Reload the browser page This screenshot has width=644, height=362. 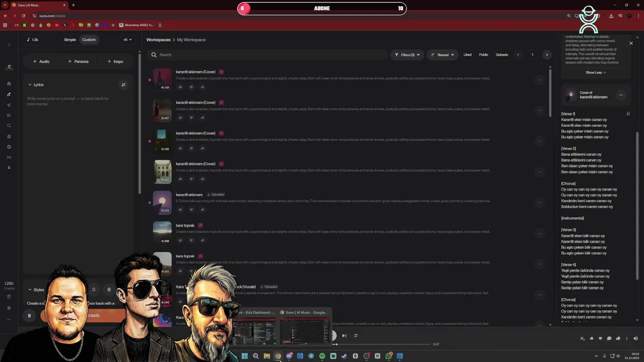(23, 16)
